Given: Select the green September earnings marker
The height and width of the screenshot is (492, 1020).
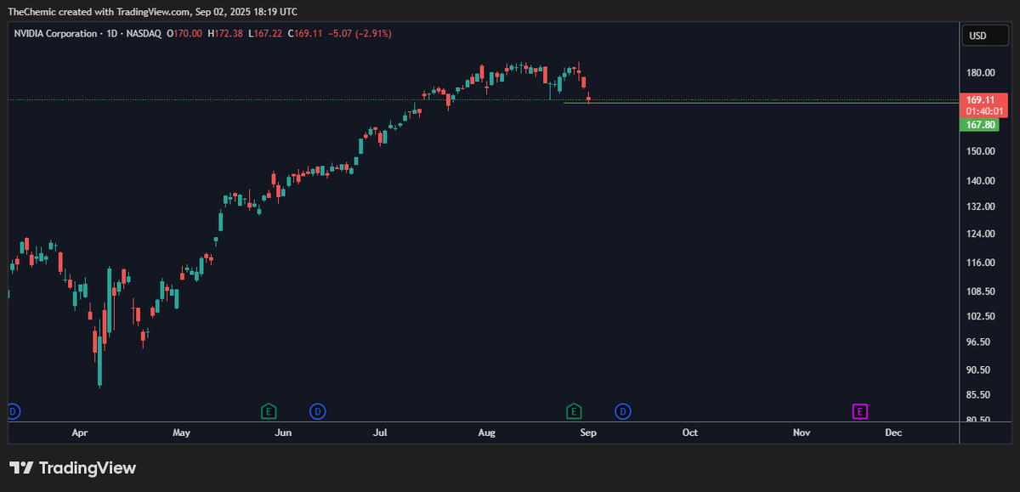Looking at the screenshot, I should pyautogui.click(x=574, y=411).
